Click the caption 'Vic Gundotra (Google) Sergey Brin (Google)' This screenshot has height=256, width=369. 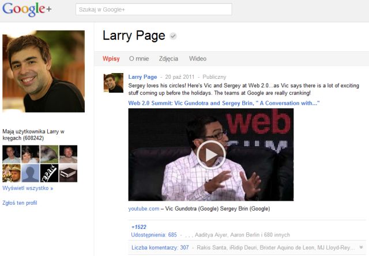tap(217, 209)
